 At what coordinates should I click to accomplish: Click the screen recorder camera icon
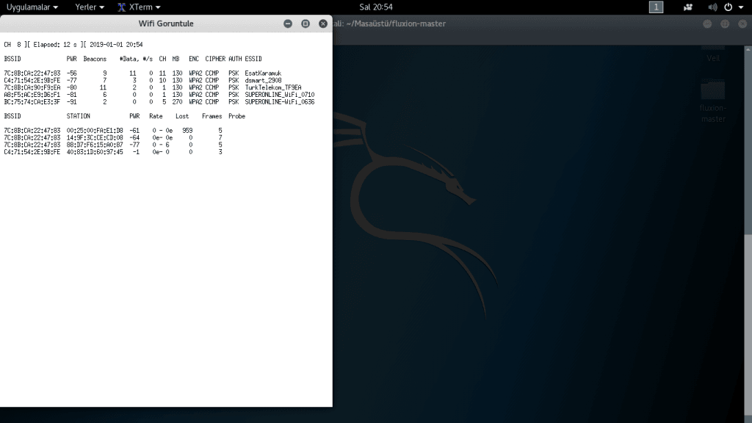tap(687, 7)
